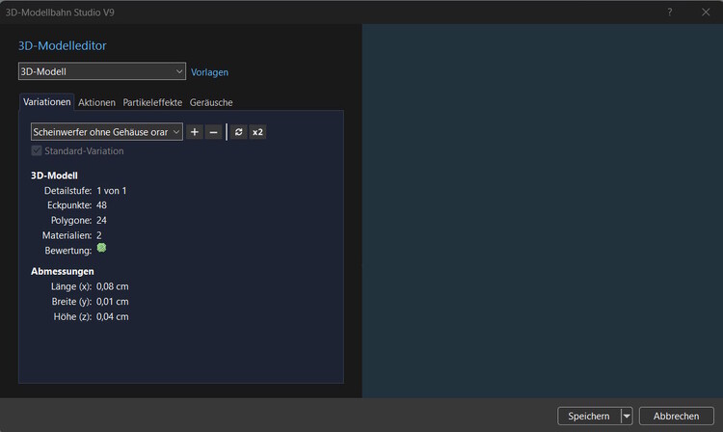The width and height of the screenshot is (723, 432).
Task: Click the Materialien value 2
Action: 98,235
